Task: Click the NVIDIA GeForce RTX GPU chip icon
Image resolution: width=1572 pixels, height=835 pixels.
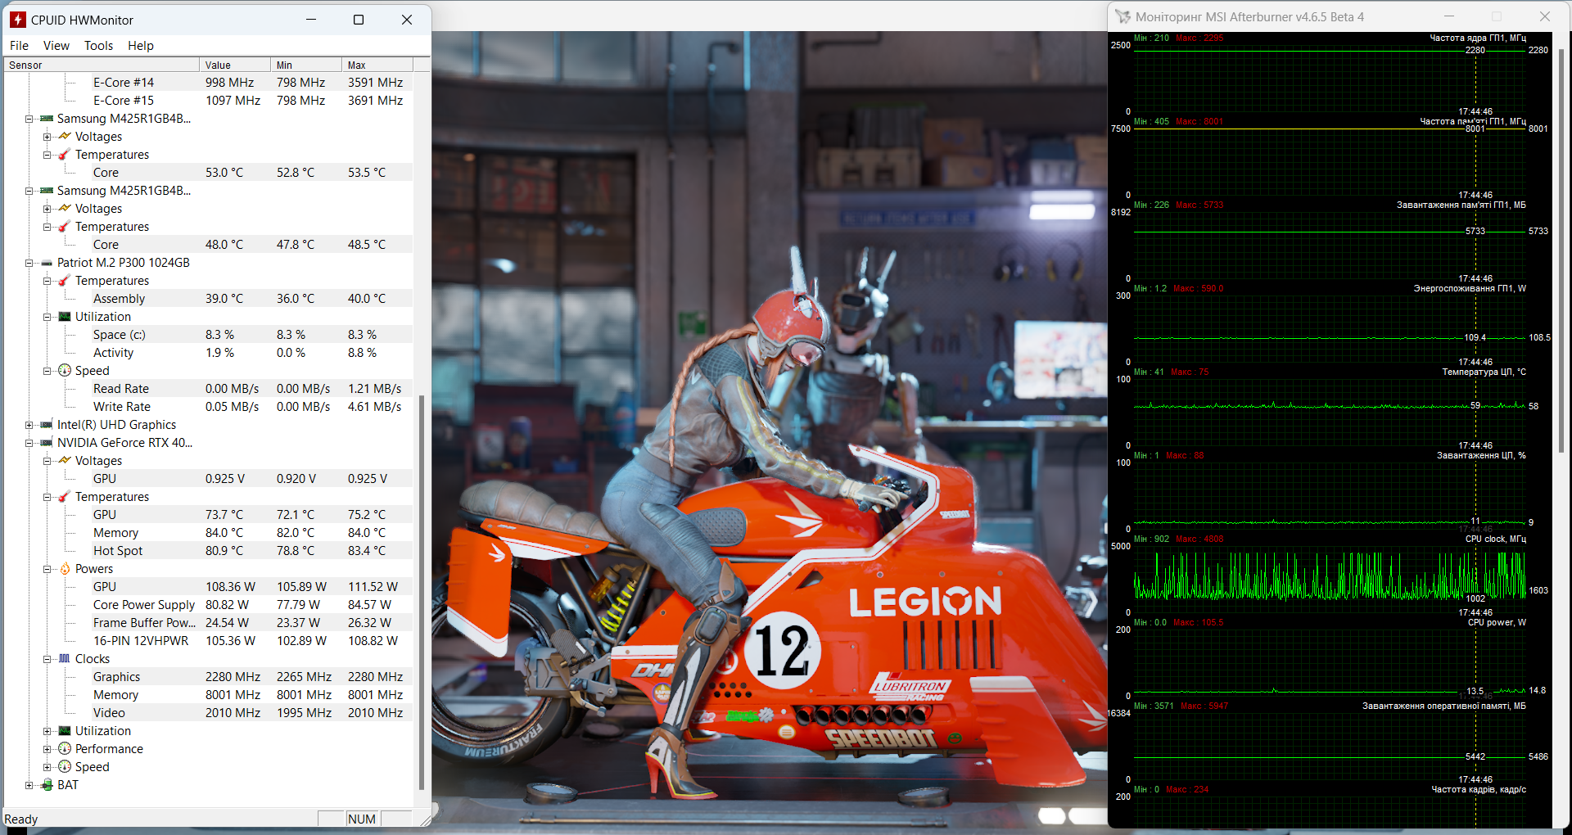Action: (47, 443)
